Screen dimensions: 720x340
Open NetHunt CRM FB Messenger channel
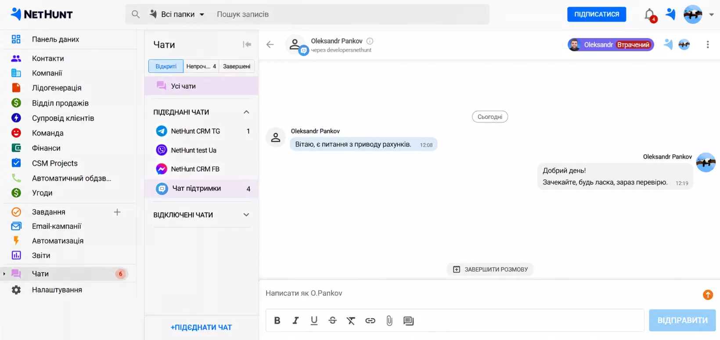coord(202,169)
